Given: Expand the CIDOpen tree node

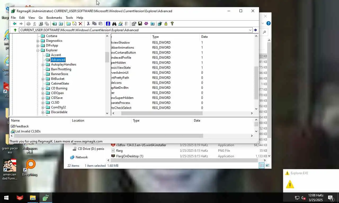Looking at the screenshot, I should tap(43, 93).
